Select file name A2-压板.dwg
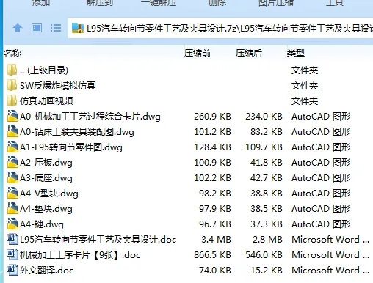373x283 pixels. tap(46, 163)
